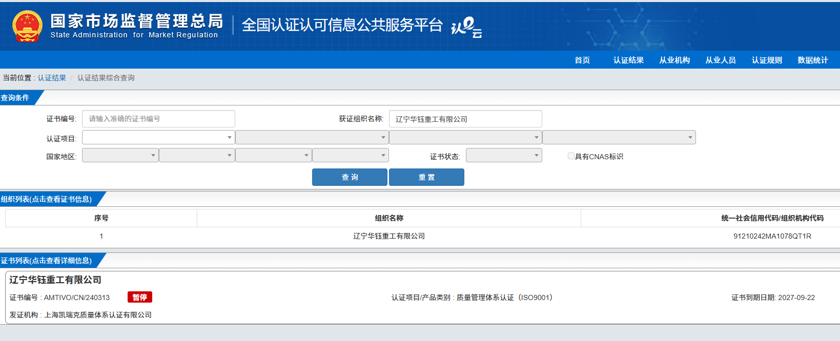
Task: Click certificate number AMTIVO/CN/240313
Action: [77, 297]
